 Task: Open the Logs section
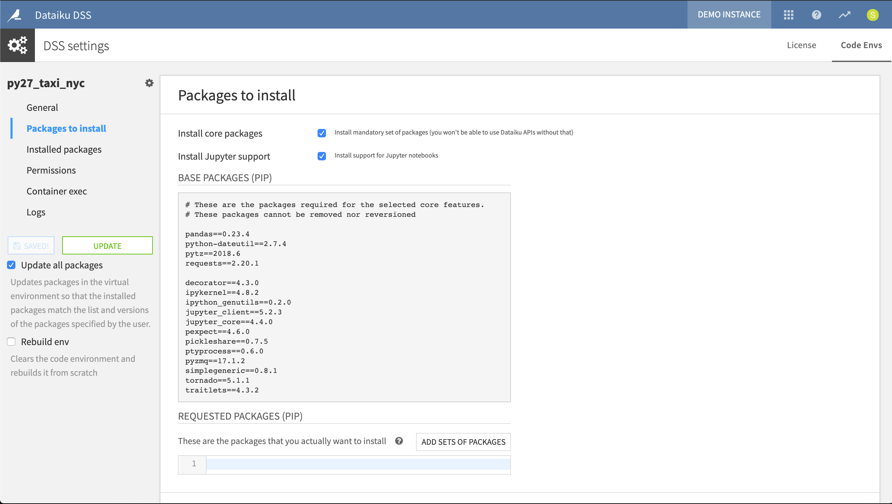36,212
